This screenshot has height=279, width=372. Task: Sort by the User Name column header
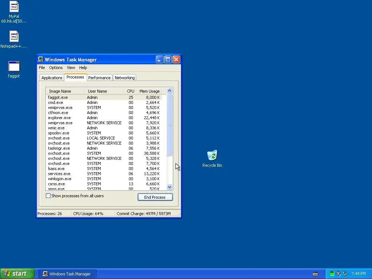click(104, 91)
